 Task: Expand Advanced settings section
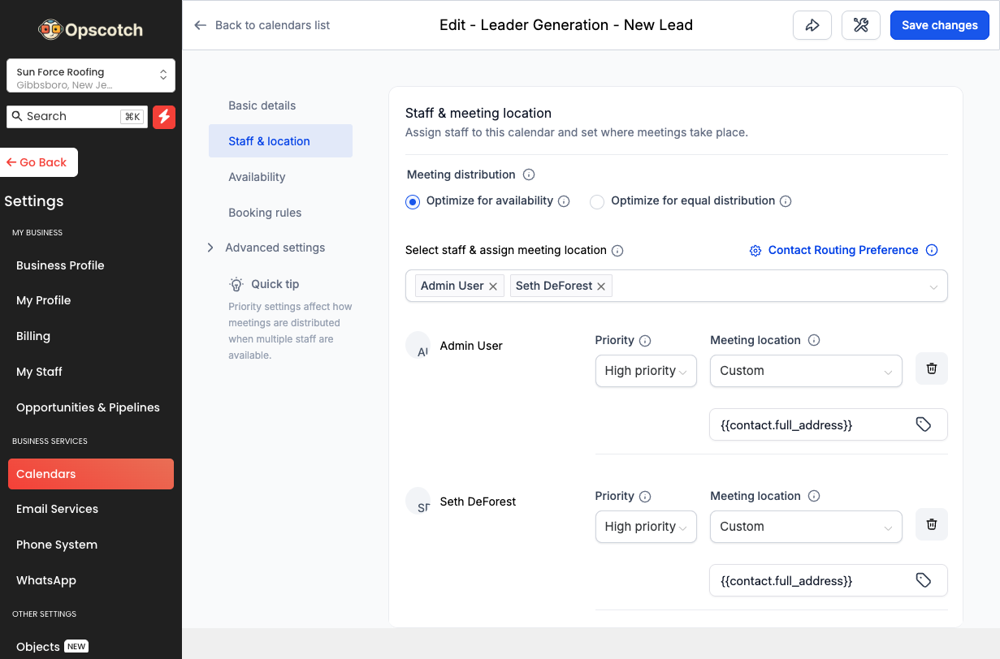click(275, 248)
